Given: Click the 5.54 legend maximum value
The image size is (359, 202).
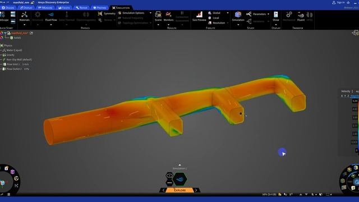Looking at the screenshot, I should [x=355, y=101].
